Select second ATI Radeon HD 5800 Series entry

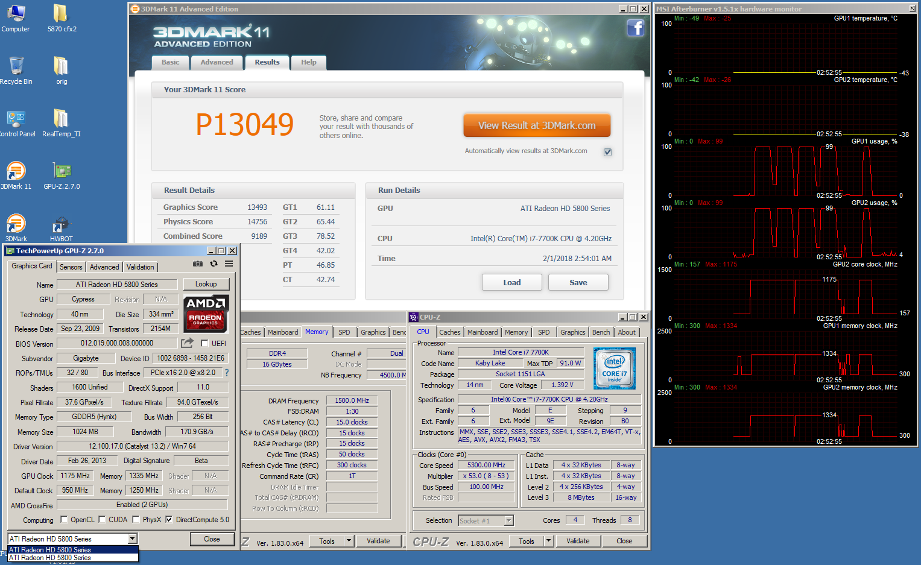pos(73,558)
